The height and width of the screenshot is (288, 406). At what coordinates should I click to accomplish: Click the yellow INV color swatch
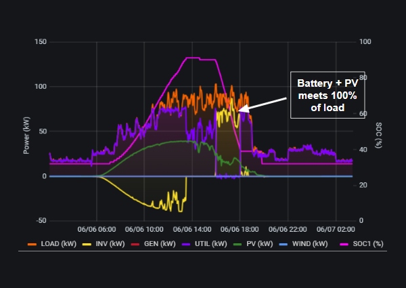pos(87,244)
